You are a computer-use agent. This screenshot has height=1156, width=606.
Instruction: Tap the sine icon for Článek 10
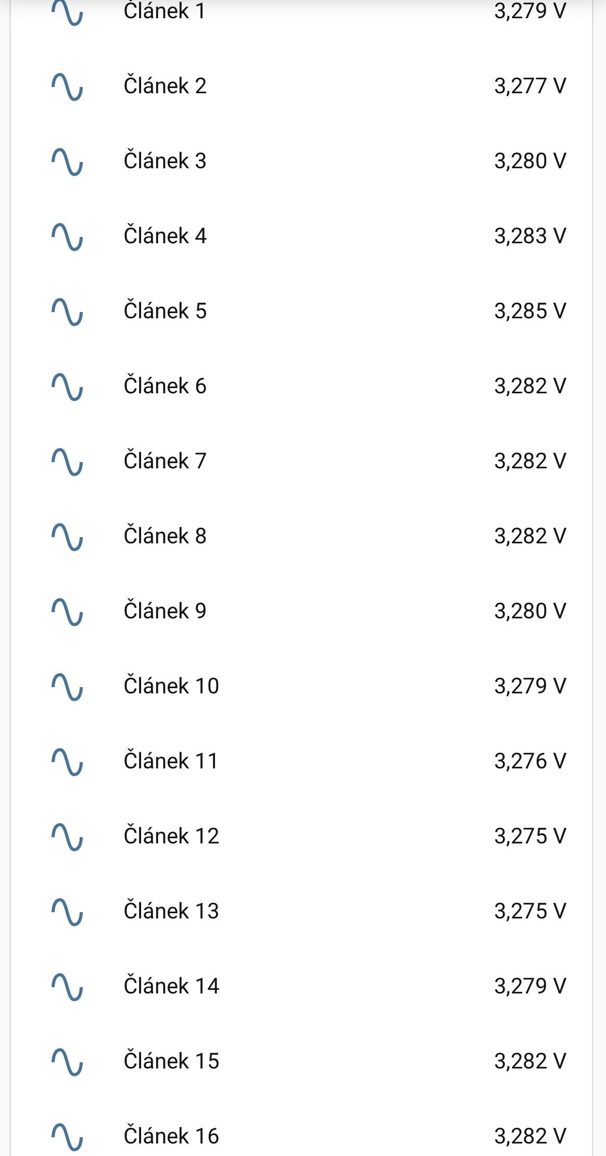[67, 687]
